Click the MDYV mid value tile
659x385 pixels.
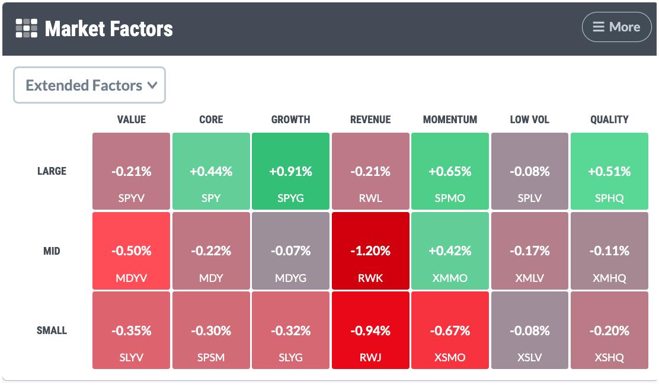pos(131,251)
